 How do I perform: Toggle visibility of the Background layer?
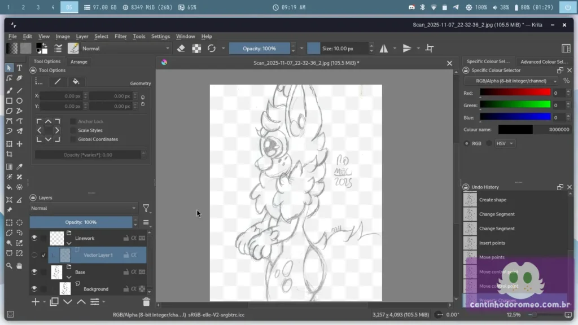pyautogui.click(x=34, y=289)
